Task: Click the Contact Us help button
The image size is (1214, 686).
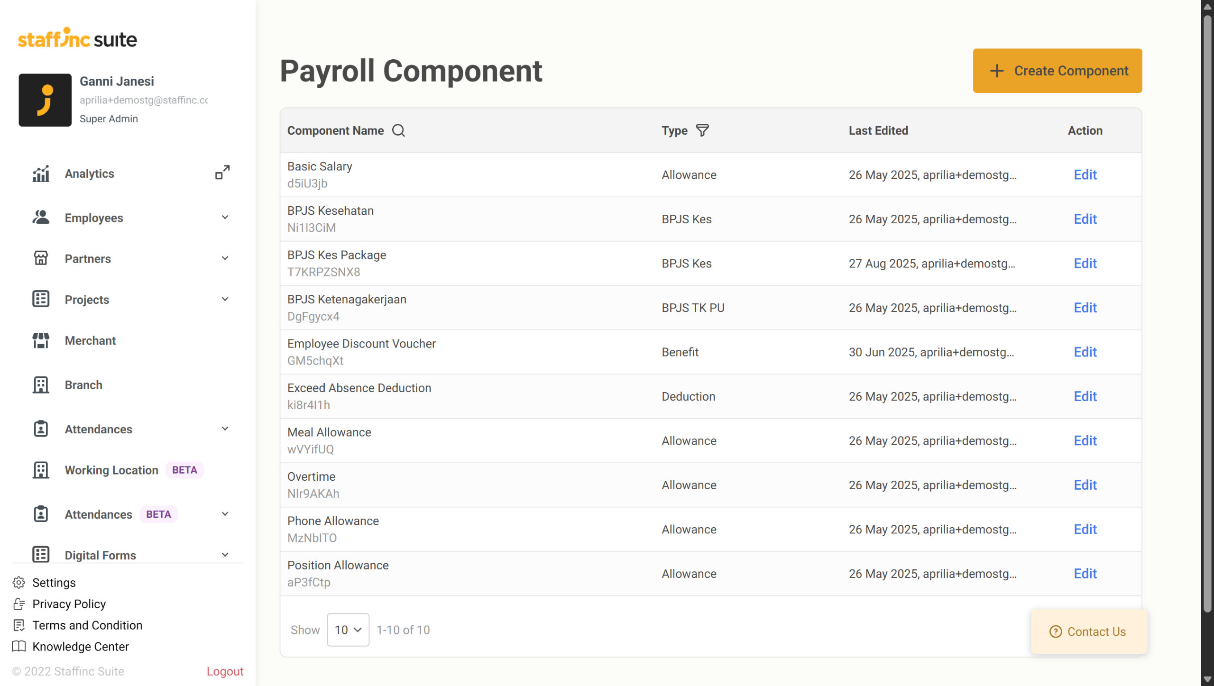Action: (1088, 631)
